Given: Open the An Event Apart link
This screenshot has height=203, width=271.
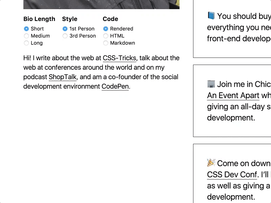Looking at the screenshot, I should coord(233,95).
